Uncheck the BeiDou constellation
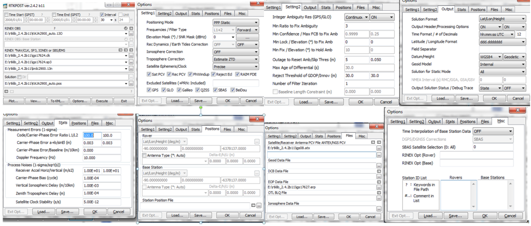The width and height of the screenshot is (531, 226). coord(233,90)
